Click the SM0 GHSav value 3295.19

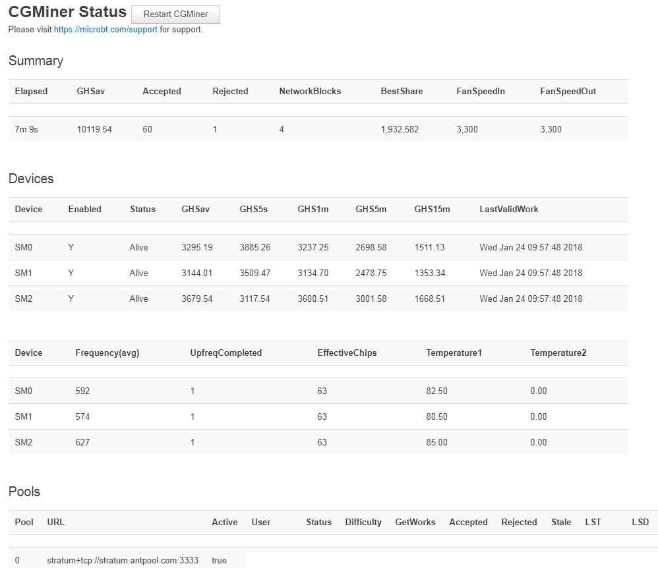coord(197,247)
